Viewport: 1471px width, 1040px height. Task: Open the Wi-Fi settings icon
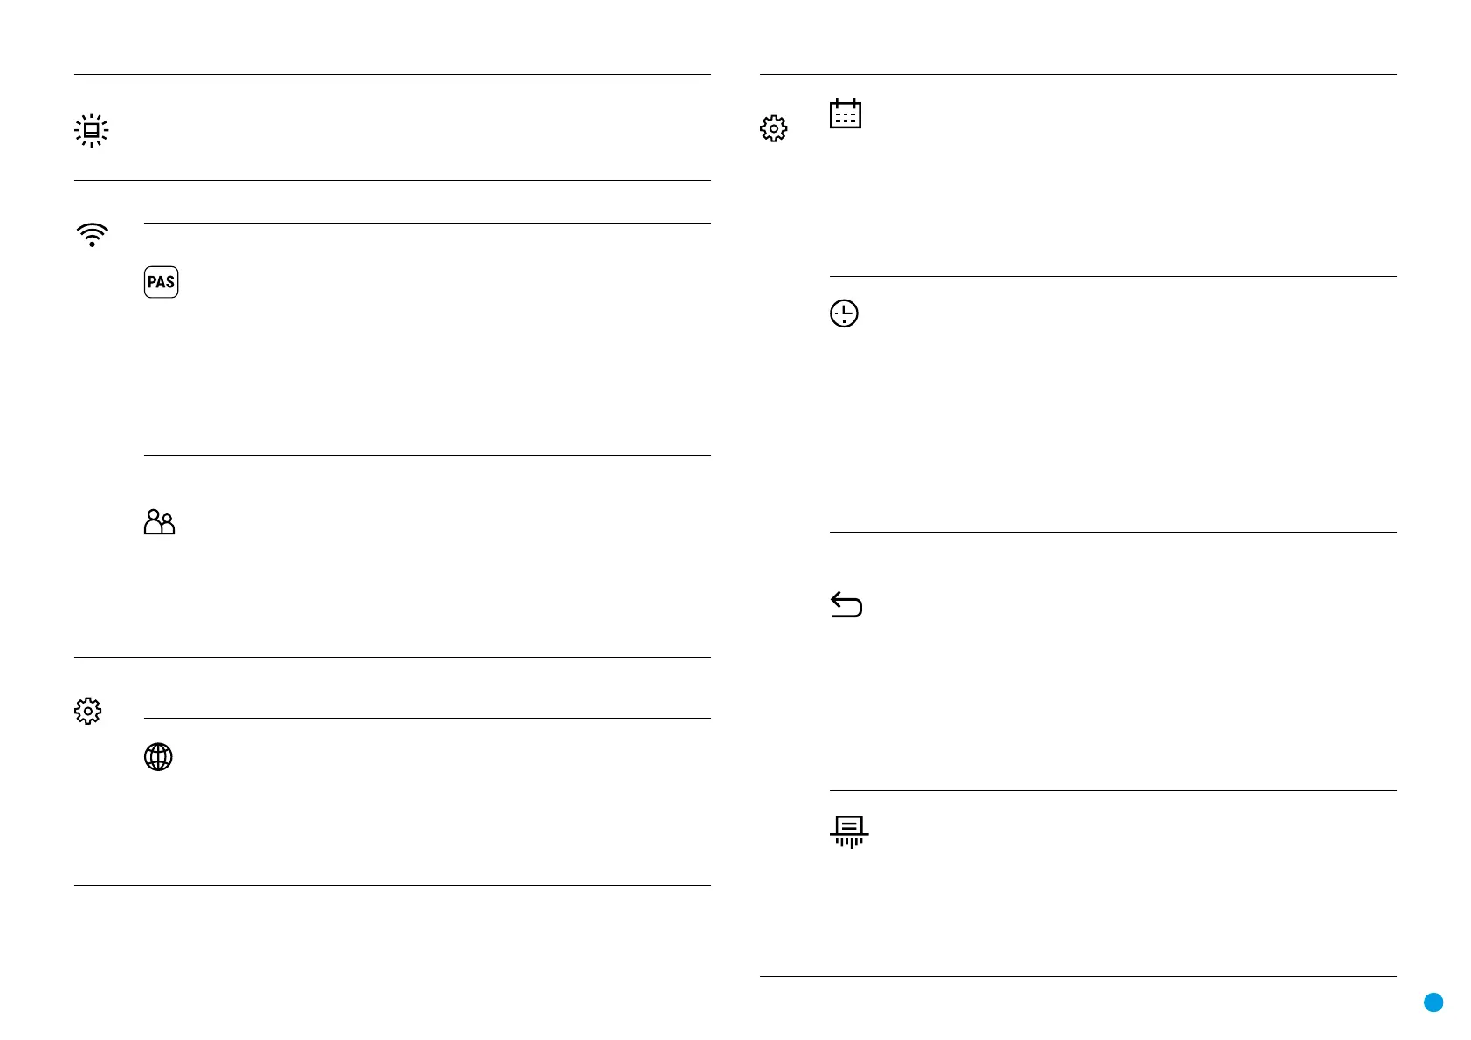click(92, 235)
